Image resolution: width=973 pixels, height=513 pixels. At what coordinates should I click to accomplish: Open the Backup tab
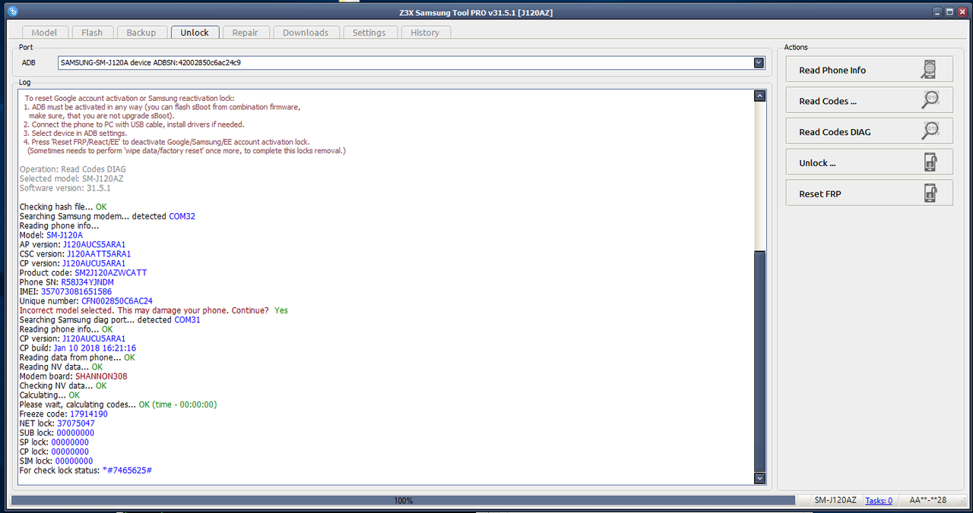pos(141,33)
